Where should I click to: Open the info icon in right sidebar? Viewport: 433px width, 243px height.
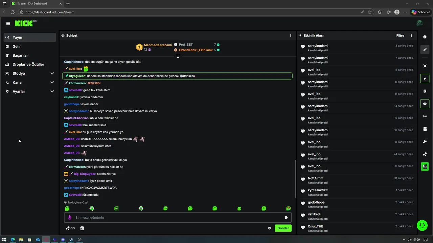point(425,37)
